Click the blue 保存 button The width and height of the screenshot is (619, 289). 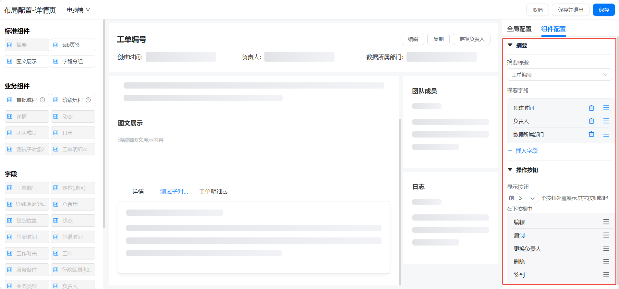point(604,10)
